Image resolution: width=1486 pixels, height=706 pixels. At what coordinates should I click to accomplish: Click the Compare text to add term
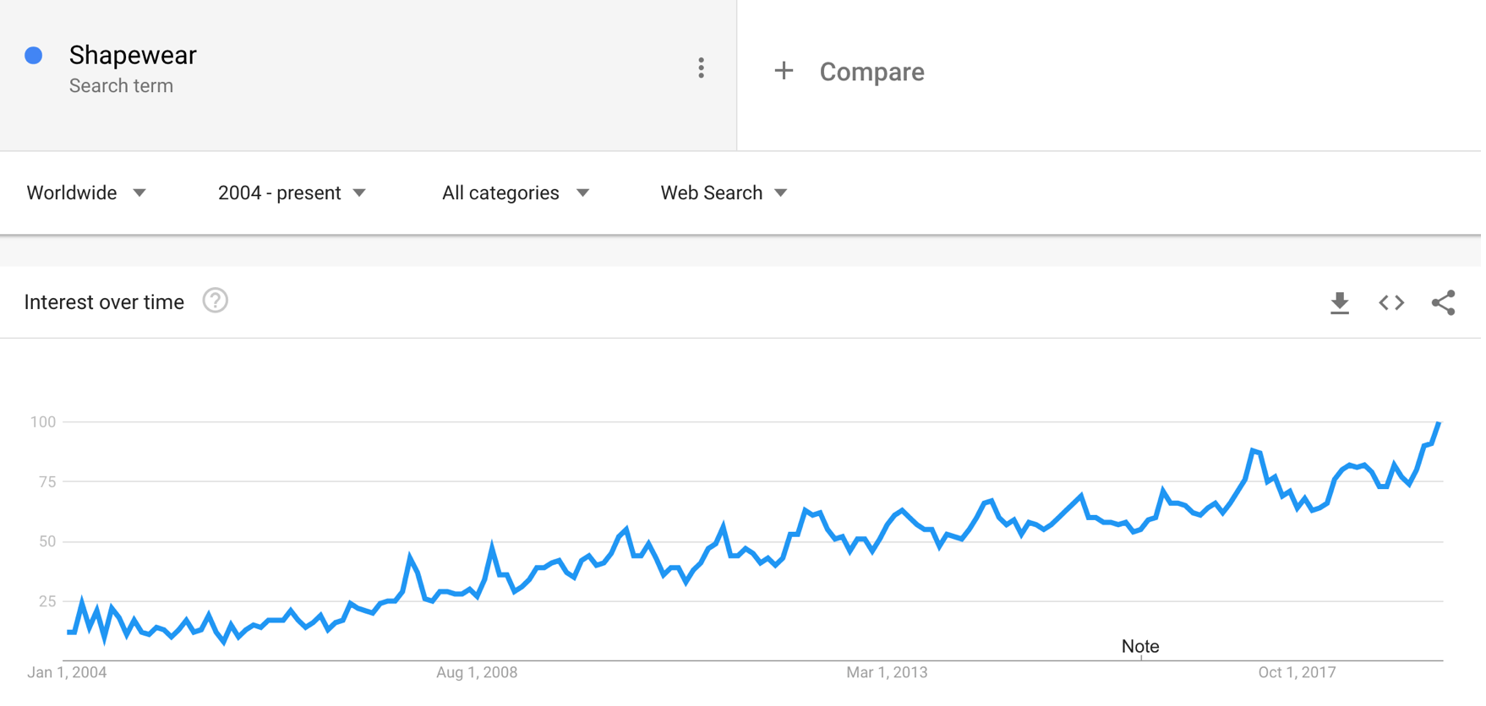[x=871, y=72]
